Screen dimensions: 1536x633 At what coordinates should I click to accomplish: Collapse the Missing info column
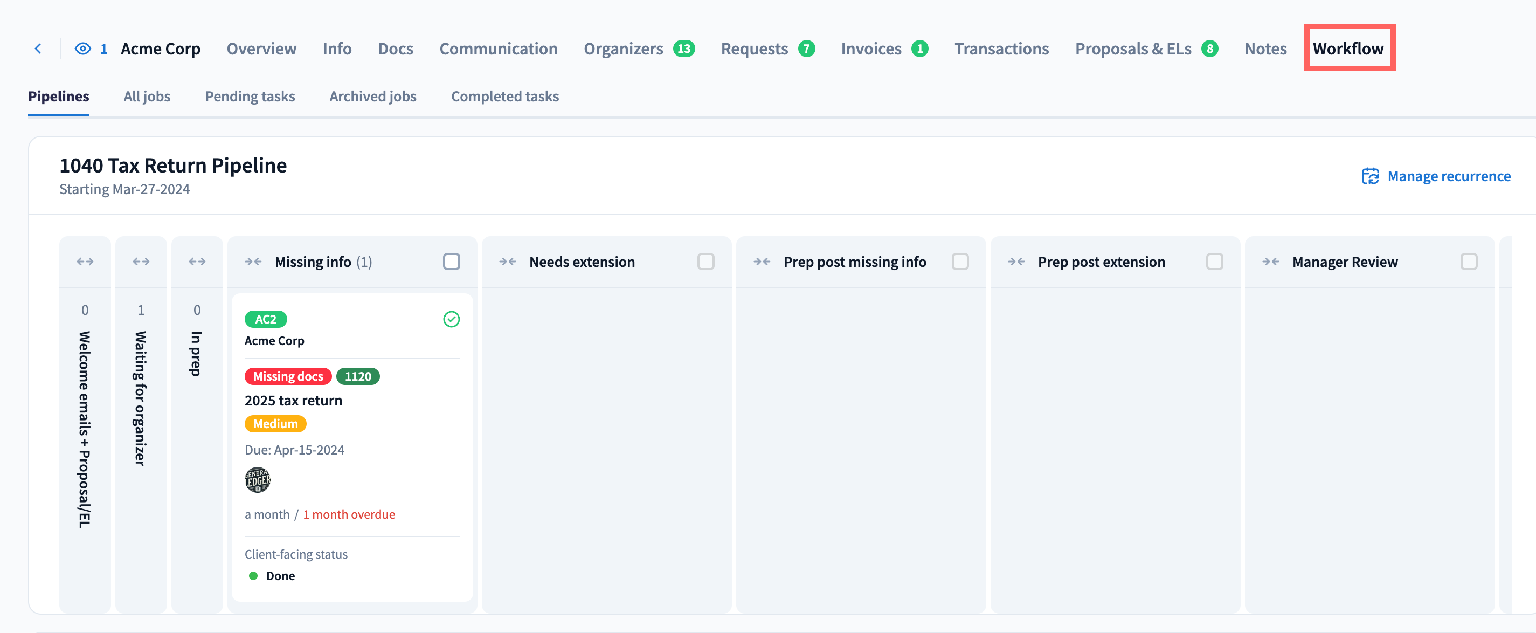[253, 262]
